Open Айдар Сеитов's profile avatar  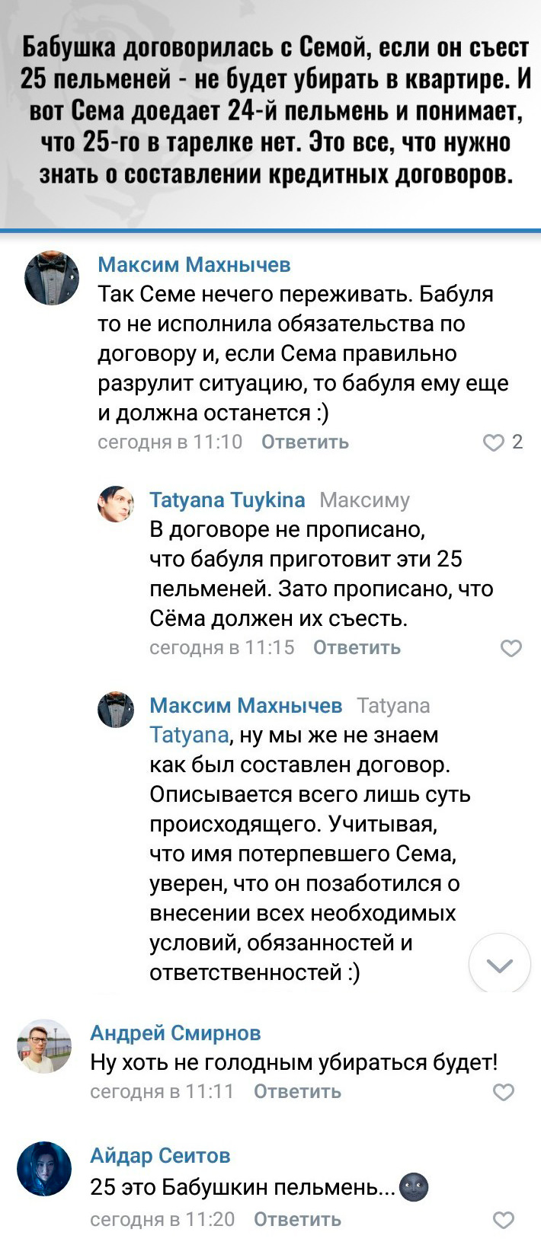pyautogui.click(x=44, y=1169)
